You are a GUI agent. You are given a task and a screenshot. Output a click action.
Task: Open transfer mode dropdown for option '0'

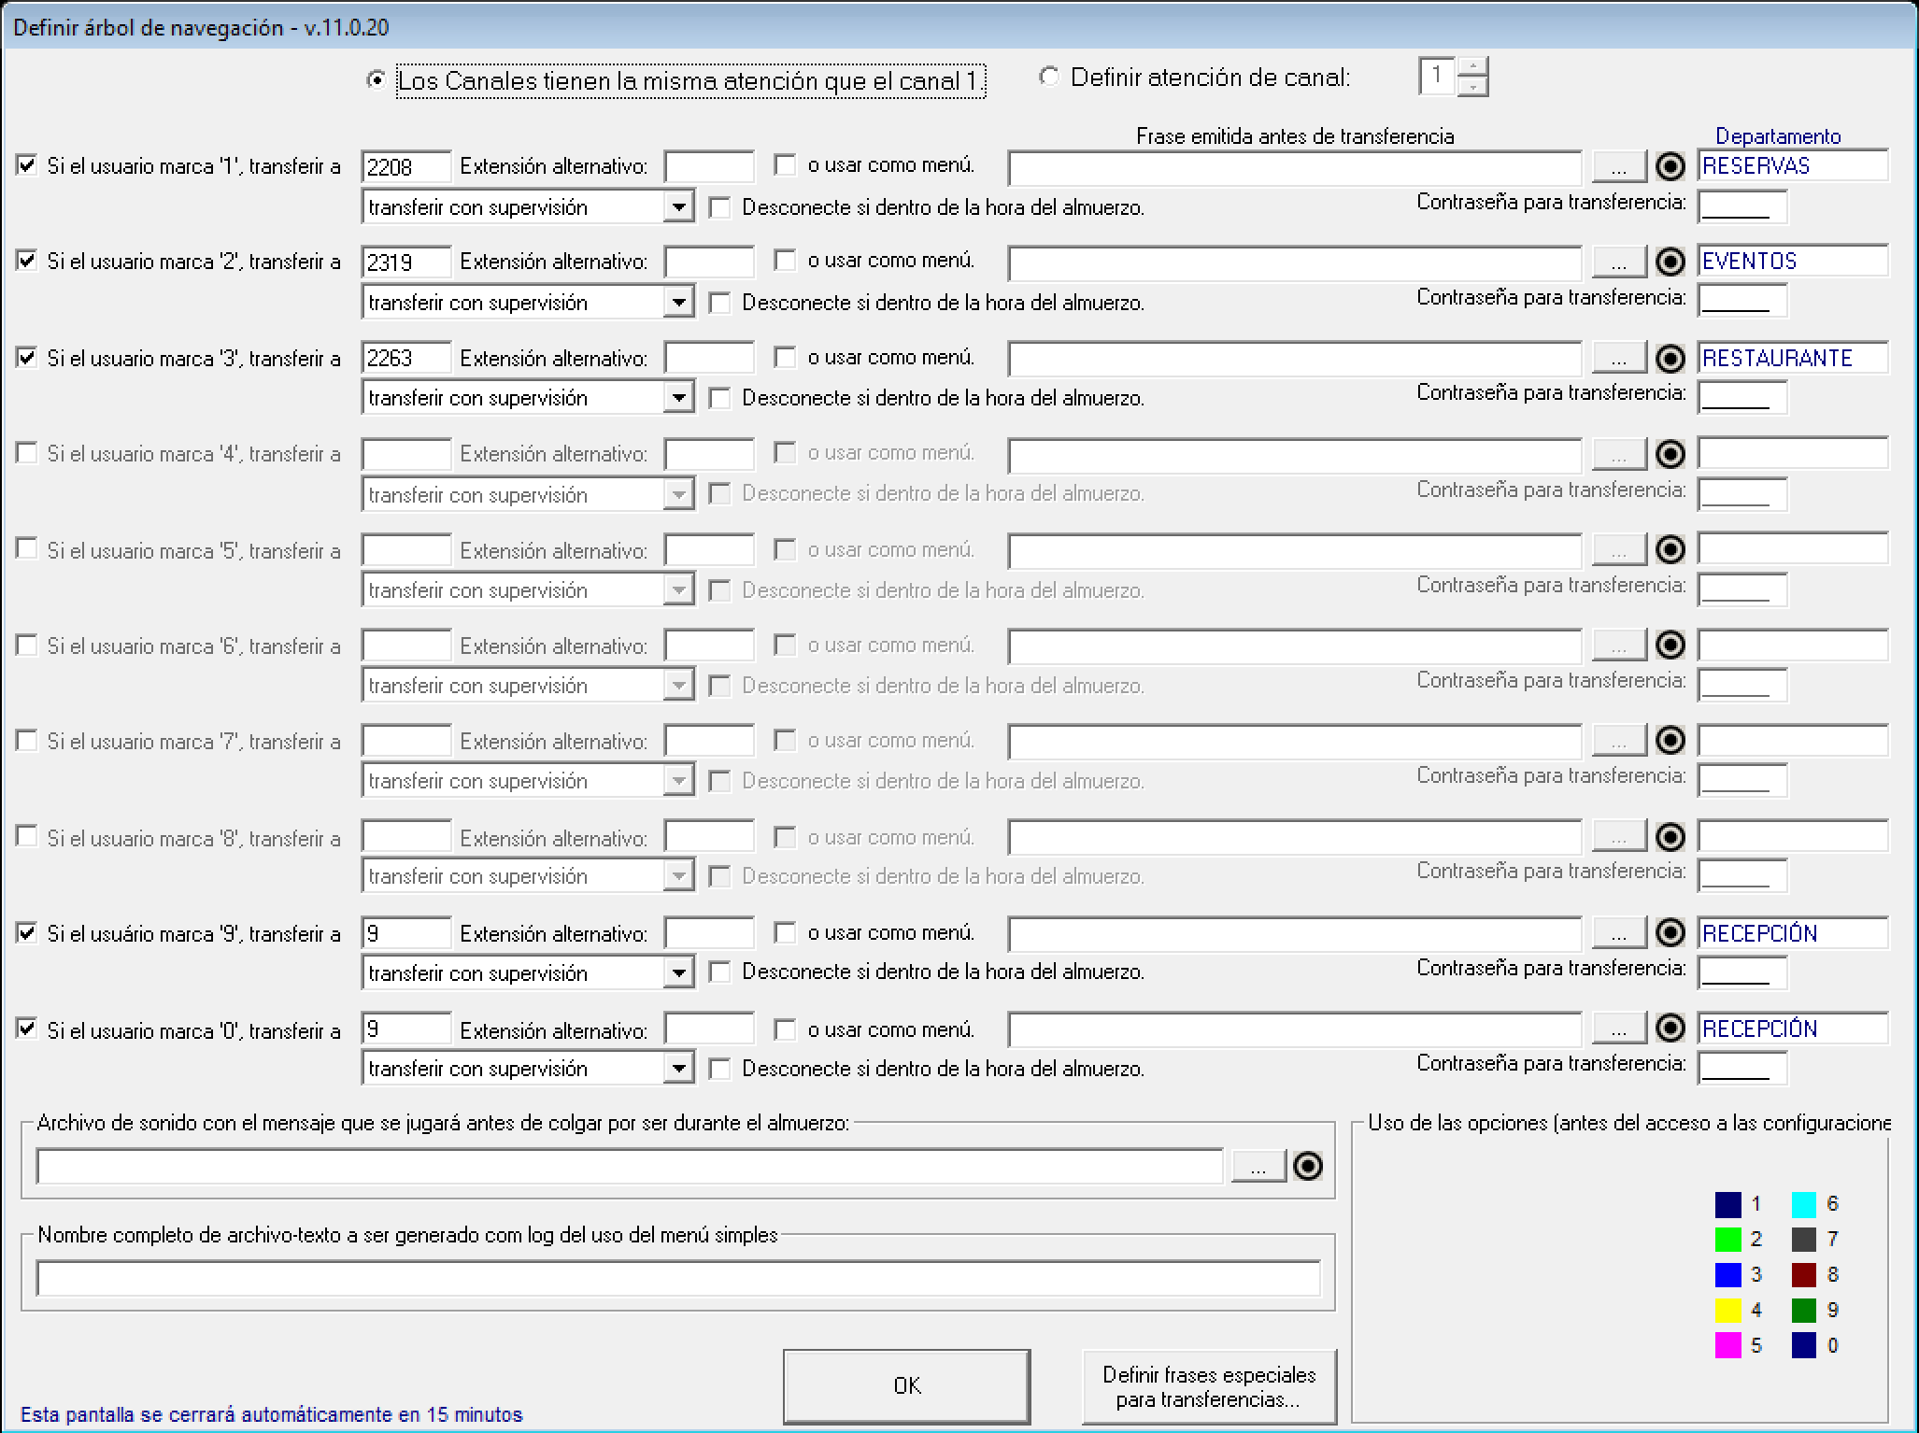(678, 1068)
